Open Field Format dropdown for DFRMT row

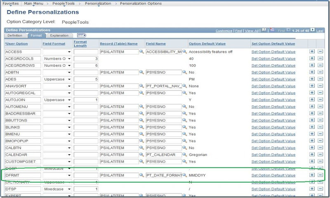click(x=68, y=175)
